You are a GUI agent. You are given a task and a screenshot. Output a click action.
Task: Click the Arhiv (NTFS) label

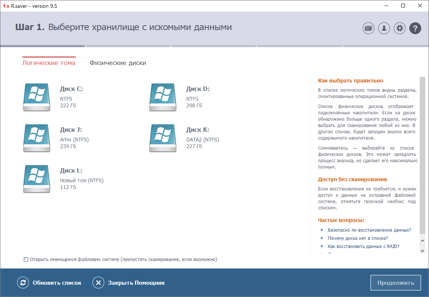[x=75, y=140]
